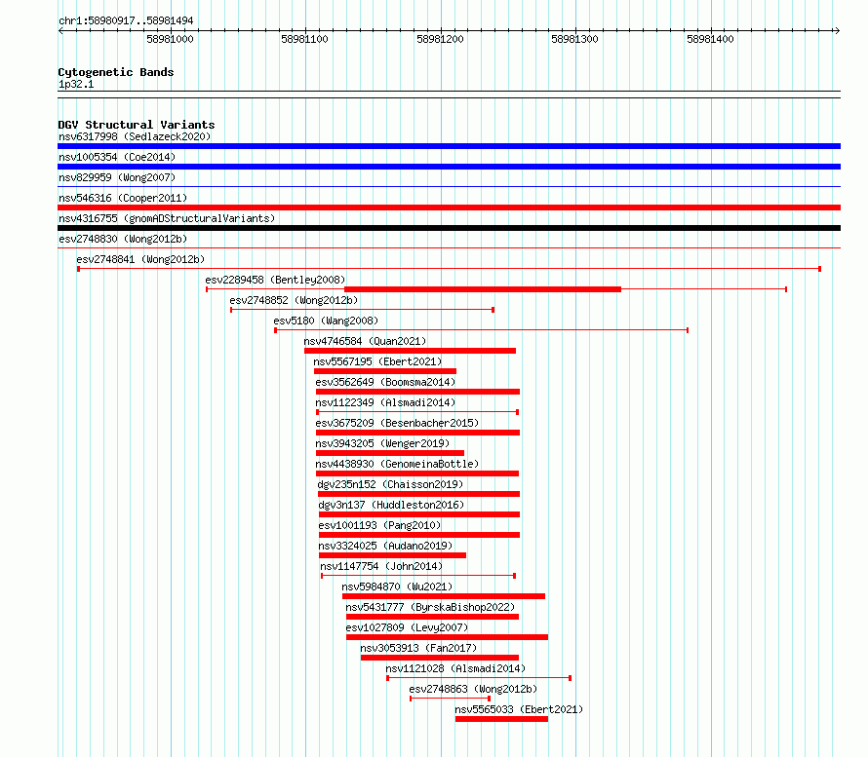Click the esv2748852 (Wong2012b) label

click(x=294, y=300)
